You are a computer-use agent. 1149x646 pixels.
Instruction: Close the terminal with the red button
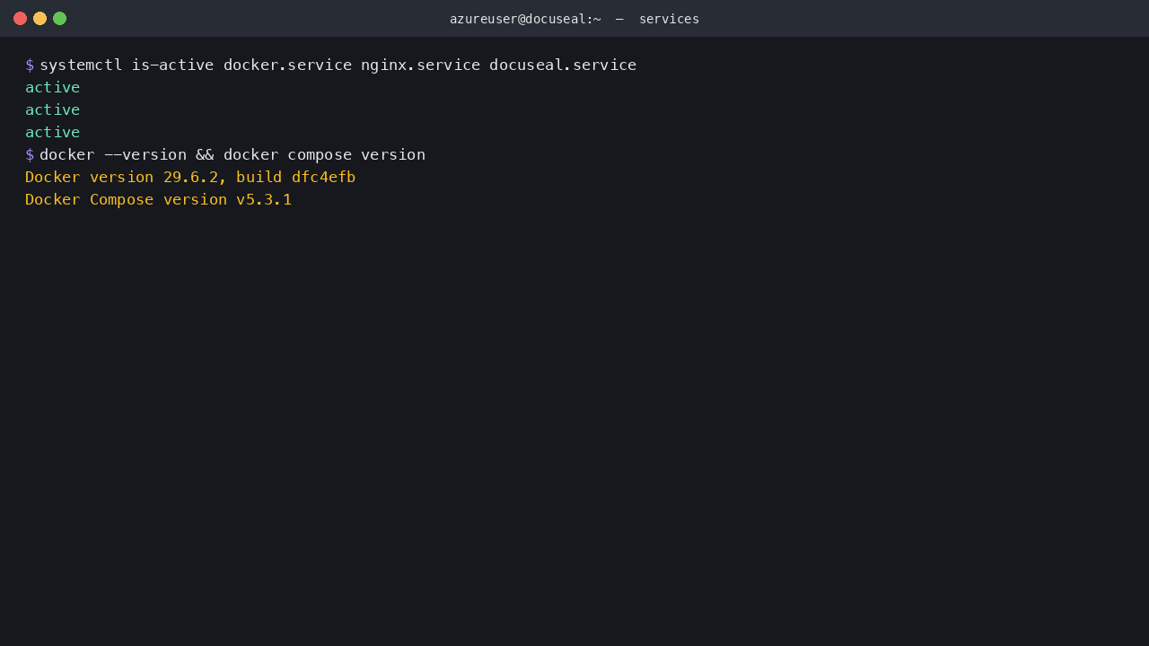click(x=20, y=18)
